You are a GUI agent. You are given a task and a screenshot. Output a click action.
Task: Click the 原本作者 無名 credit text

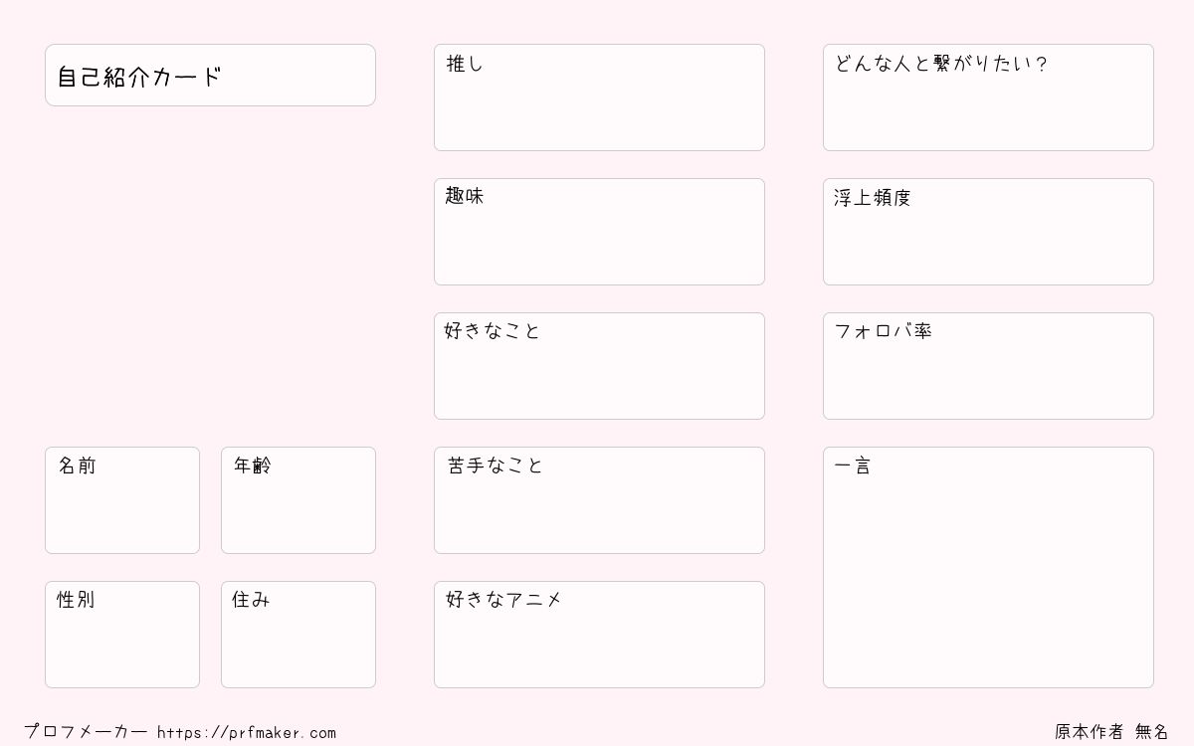click(1111, 732)
